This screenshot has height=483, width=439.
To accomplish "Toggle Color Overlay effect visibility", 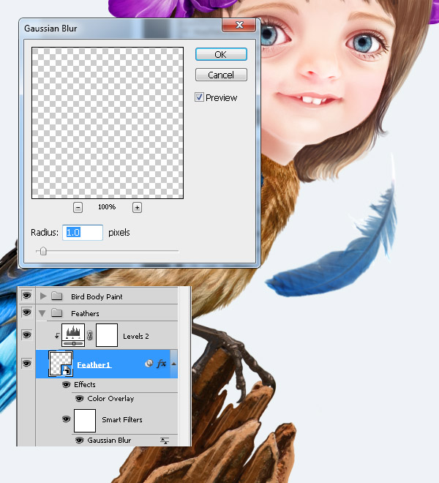I will pos(80,399).
